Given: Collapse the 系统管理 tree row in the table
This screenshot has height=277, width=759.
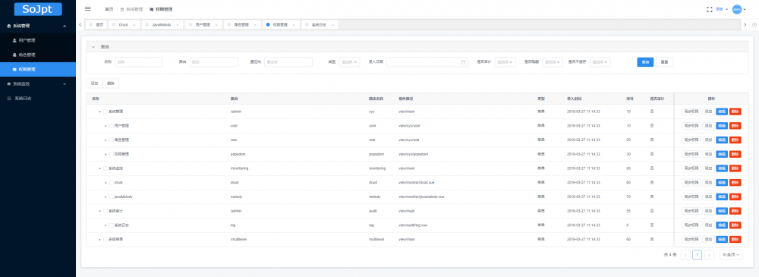Looking at the screenshot, I should coord(99,112).
